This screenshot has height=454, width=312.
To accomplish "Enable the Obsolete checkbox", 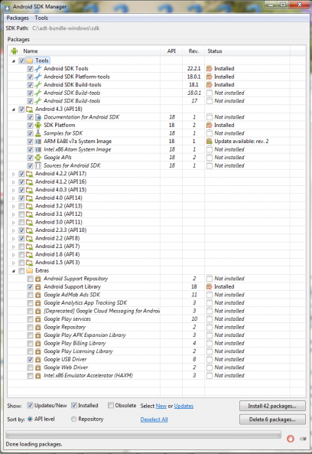I will 111,405.
